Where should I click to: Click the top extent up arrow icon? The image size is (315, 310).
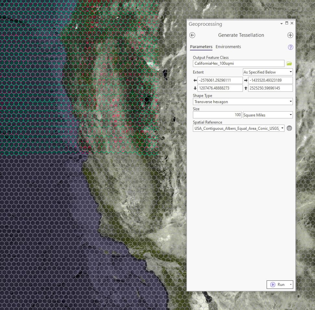246,88
